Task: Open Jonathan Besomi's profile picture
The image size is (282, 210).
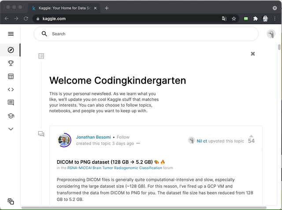Action: click(x=64, y=140)
